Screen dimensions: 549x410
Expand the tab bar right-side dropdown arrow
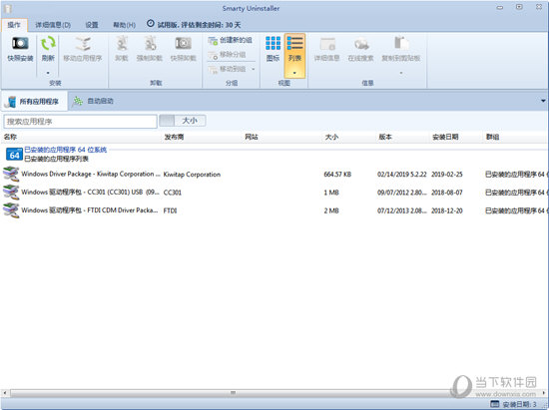point(543,101)
